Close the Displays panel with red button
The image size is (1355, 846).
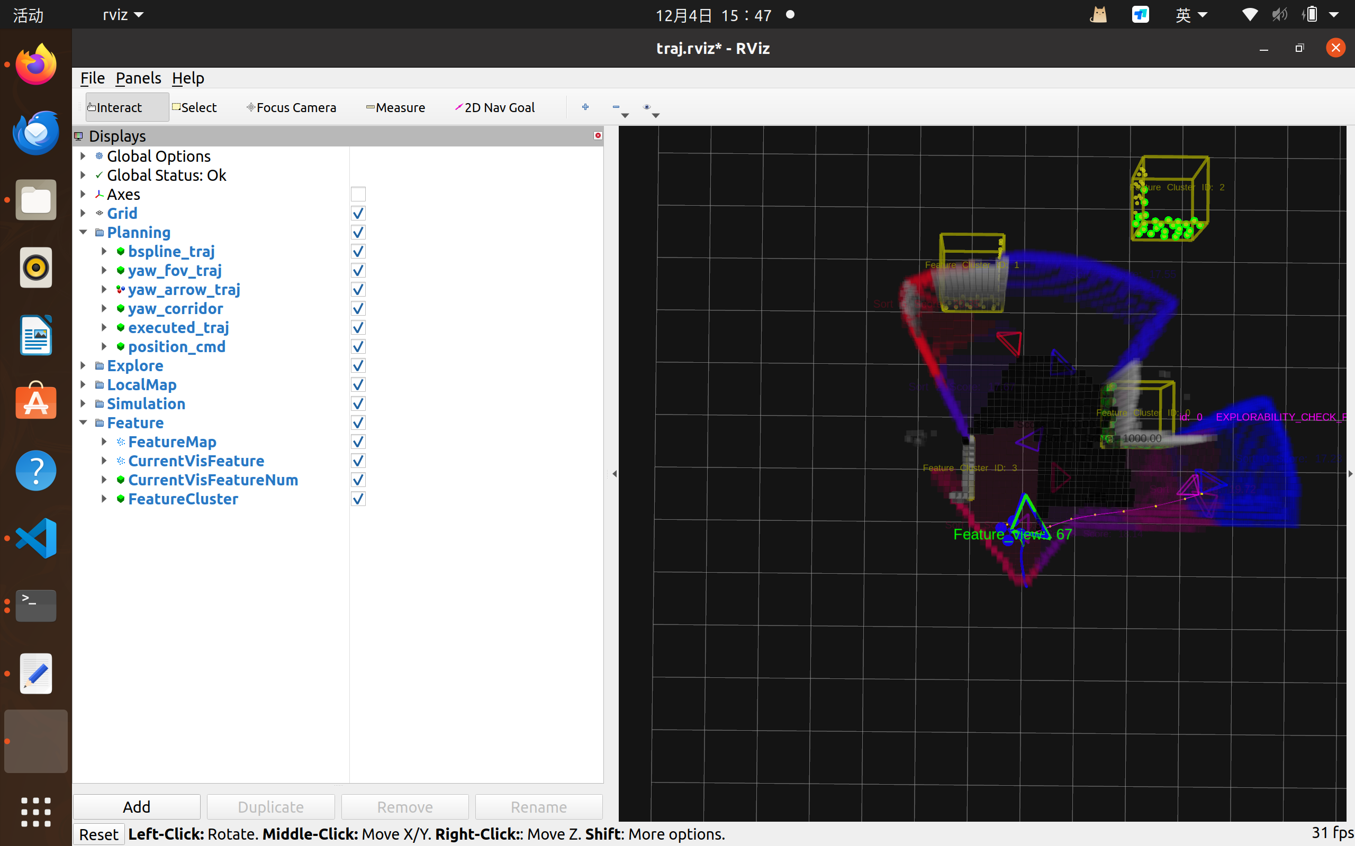coord(598,135)
